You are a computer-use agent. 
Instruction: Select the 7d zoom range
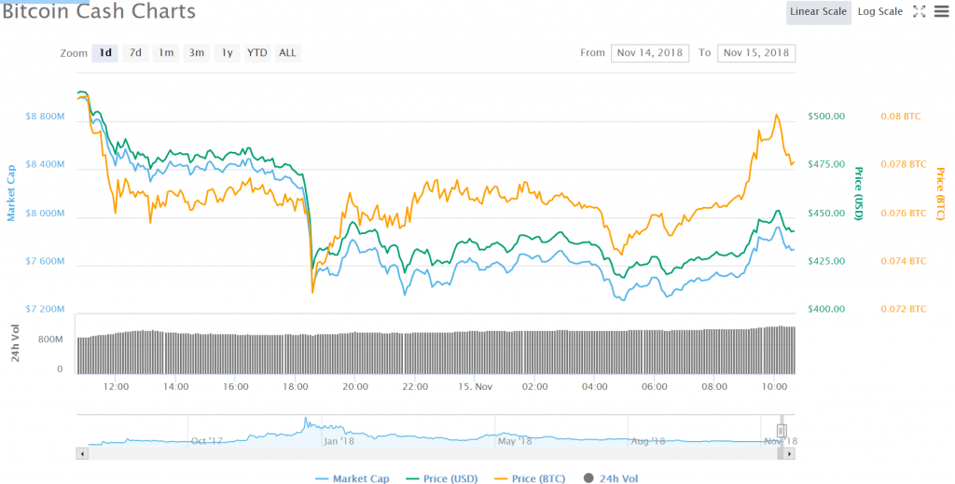[x=135, y=53]
